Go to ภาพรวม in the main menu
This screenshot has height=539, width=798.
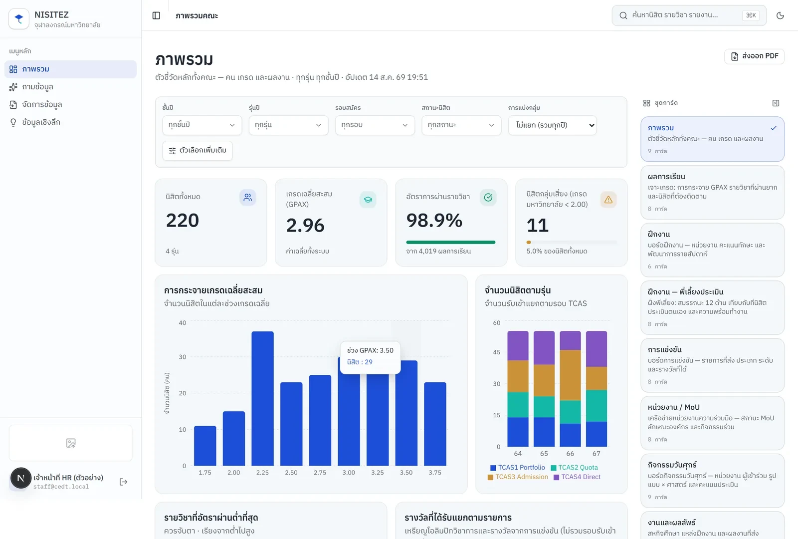(x=71, y=69)
